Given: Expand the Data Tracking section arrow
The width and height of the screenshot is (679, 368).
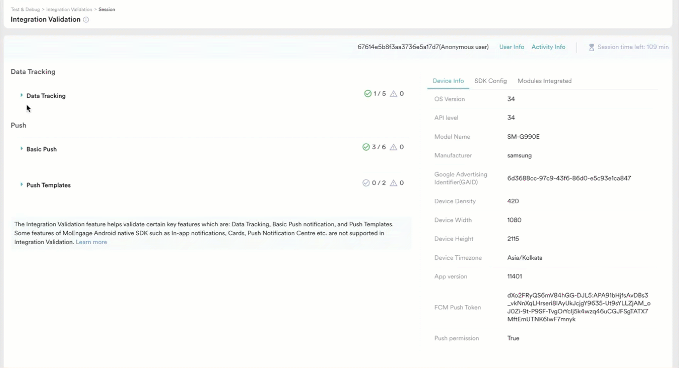Looking at the screenshot, I should click(22, 95).
